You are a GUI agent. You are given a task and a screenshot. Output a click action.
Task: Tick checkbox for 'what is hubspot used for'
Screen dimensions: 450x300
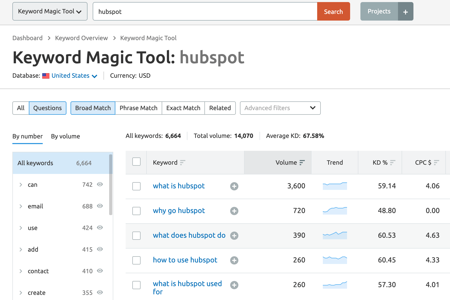pyautogui.click(x=136, y=285)
